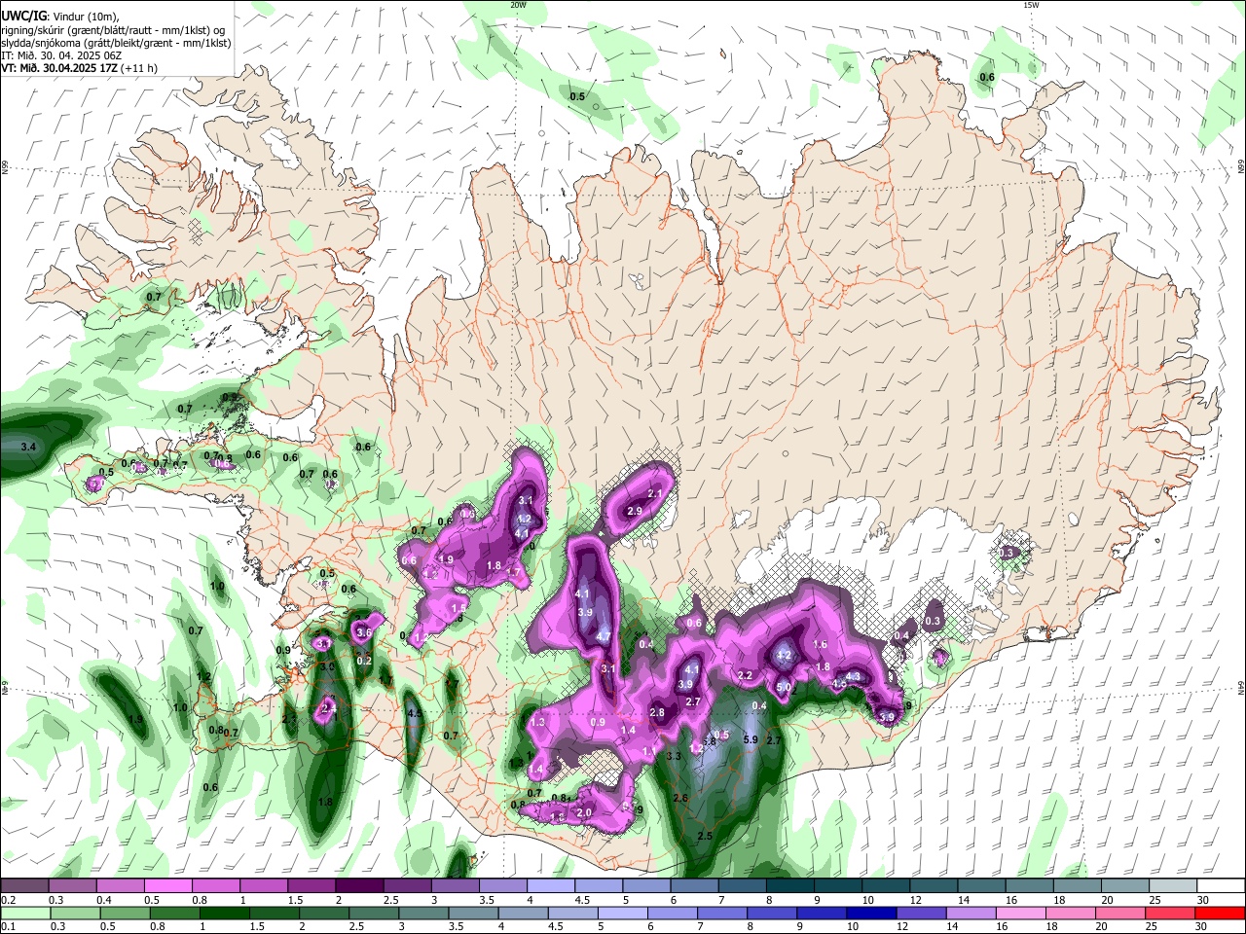Select the 'rigning/skúrir' legend description line
Image resolution: width=1246 pixels, height=934 pixels.
click(113, 30)
